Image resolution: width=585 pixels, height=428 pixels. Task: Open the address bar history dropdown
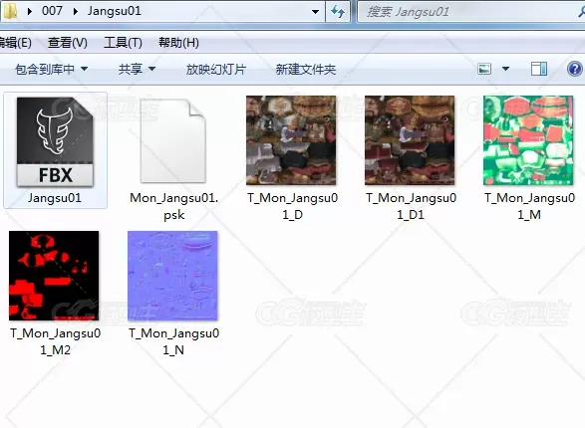pos(315,12)
